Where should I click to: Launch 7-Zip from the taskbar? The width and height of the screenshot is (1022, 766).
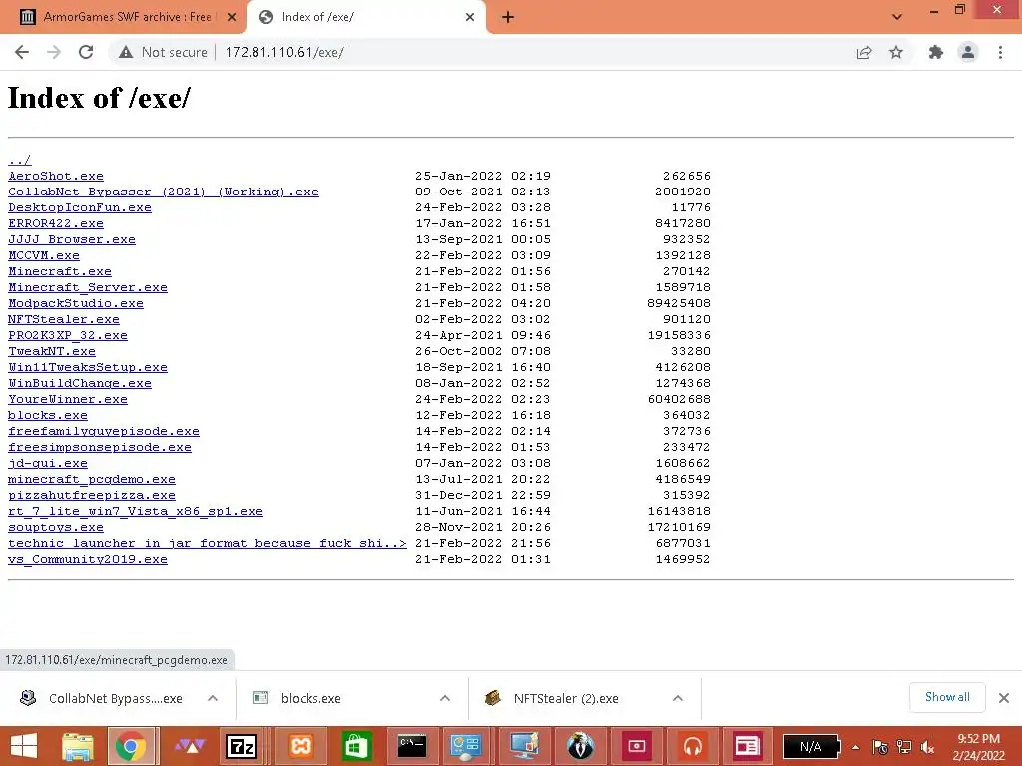point(241,746)
